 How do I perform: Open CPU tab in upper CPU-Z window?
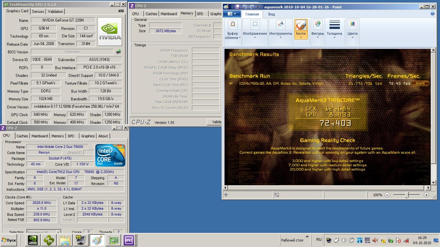136,14
